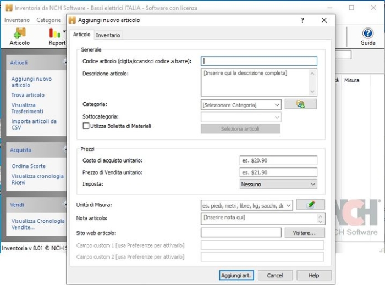
Task: Focus the Codice articolo input field
Action: coord(259,62)
